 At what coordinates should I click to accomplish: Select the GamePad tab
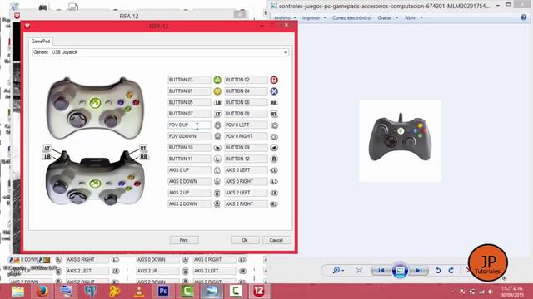pos(41,42)
